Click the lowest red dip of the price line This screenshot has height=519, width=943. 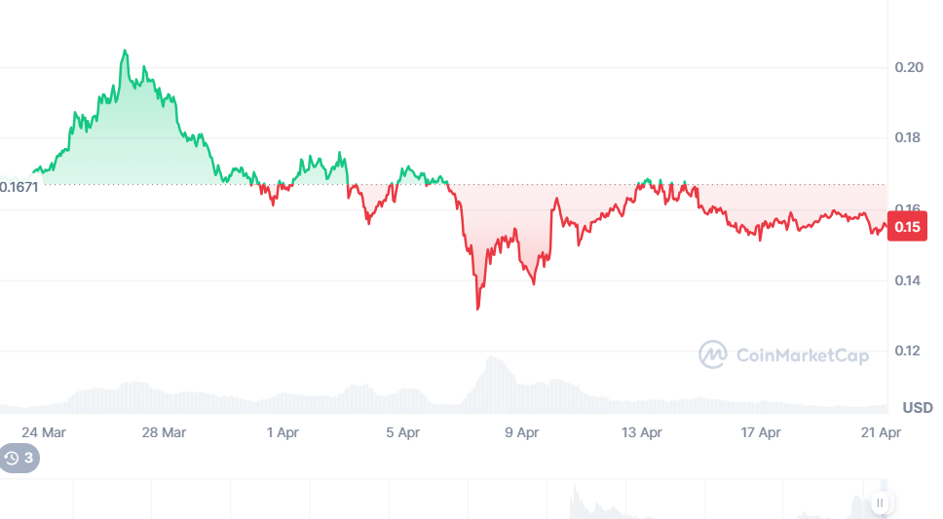[x=477, y=309]
